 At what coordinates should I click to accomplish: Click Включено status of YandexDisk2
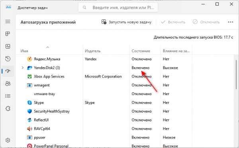tap(140, 68)
